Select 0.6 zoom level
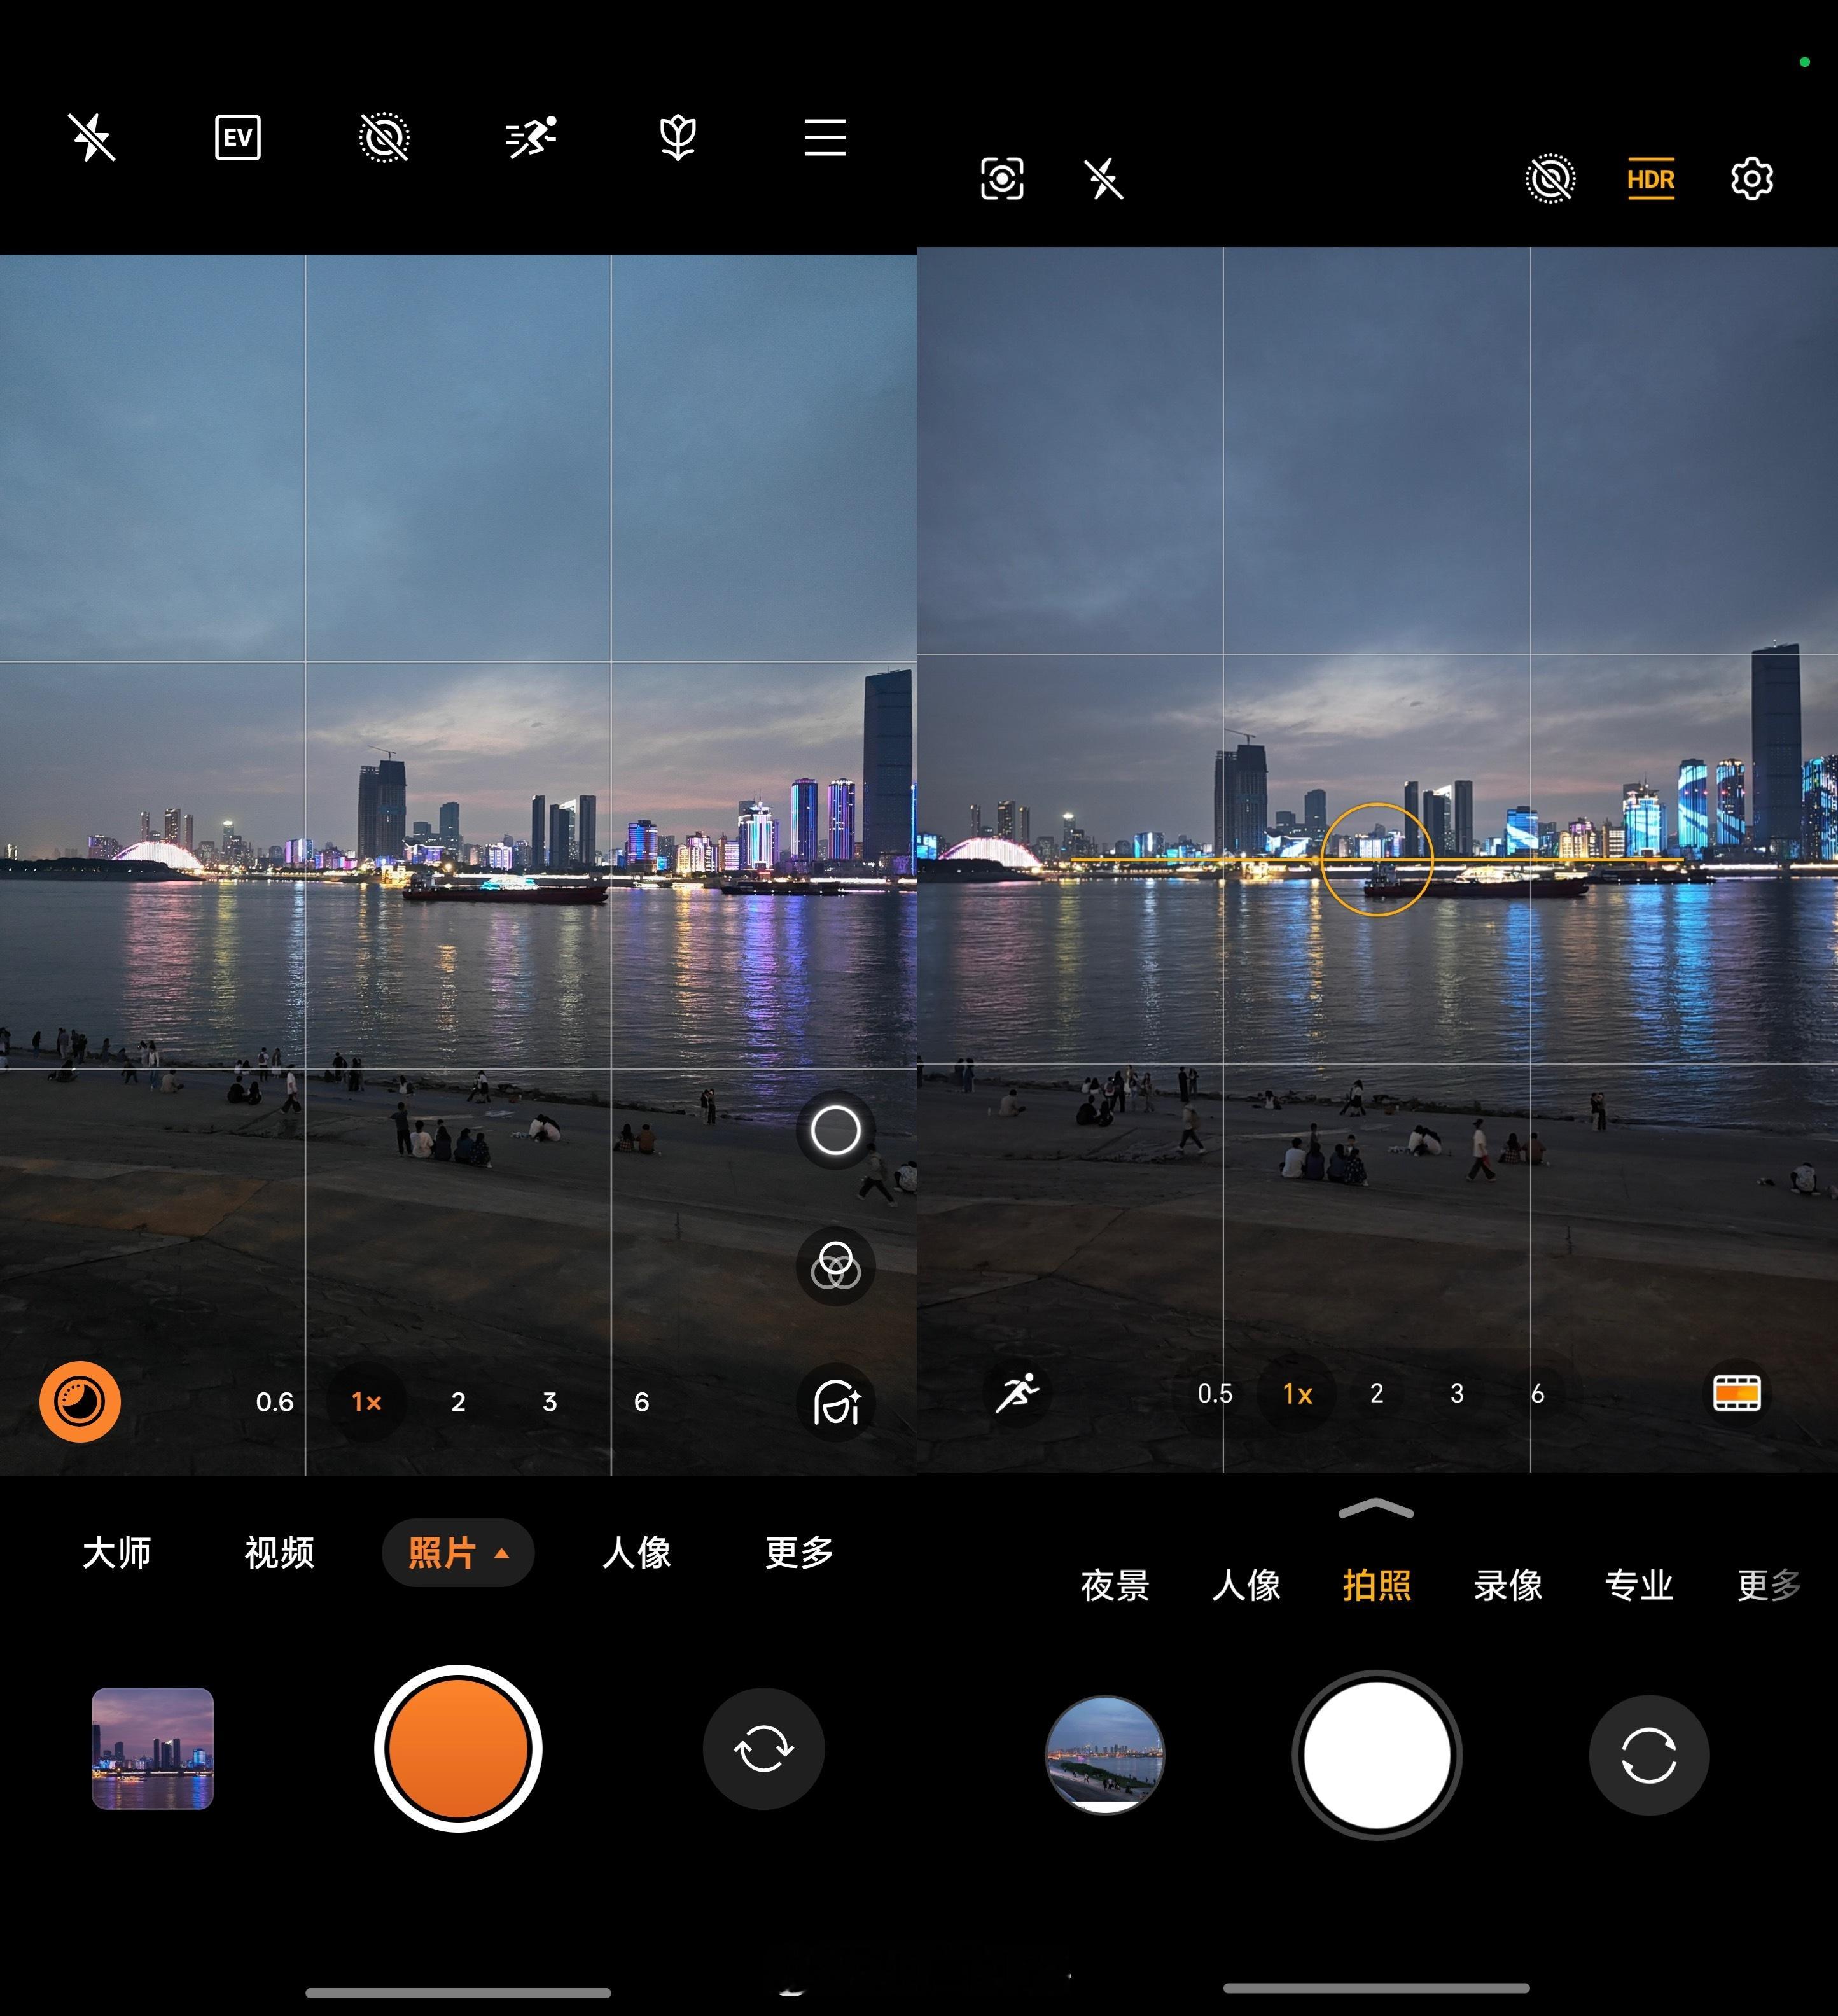This screenshot has width=1838, height=2016. (275, 1402)
